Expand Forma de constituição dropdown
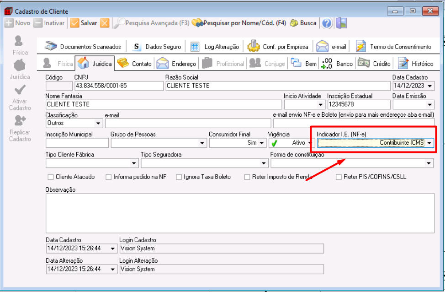This screenshot has height=292, width=445. coord(429,163)
